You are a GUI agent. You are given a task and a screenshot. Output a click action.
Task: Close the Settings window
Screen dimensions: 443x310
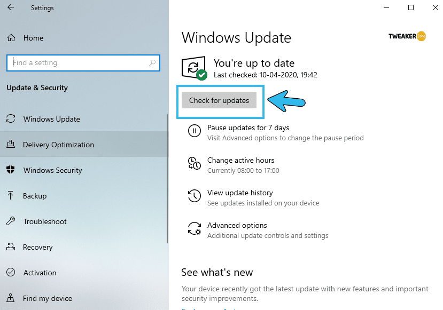point(436,7)
